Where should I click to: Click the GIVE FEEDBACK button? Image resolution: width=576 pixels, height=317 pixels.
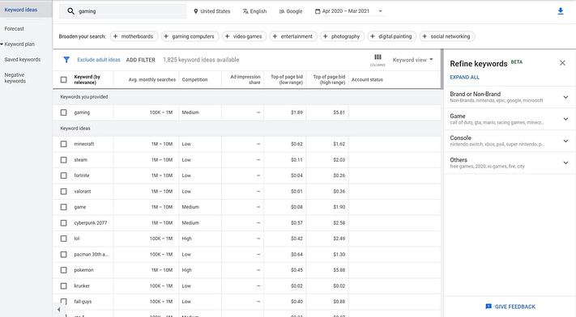point(510,306)
